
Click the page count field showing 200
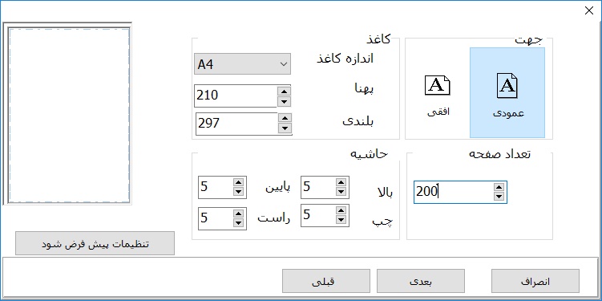[454, 192]
